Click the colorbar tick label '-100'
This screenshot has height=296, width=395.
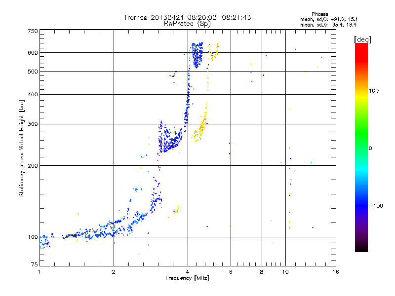(x=376, y=206)
